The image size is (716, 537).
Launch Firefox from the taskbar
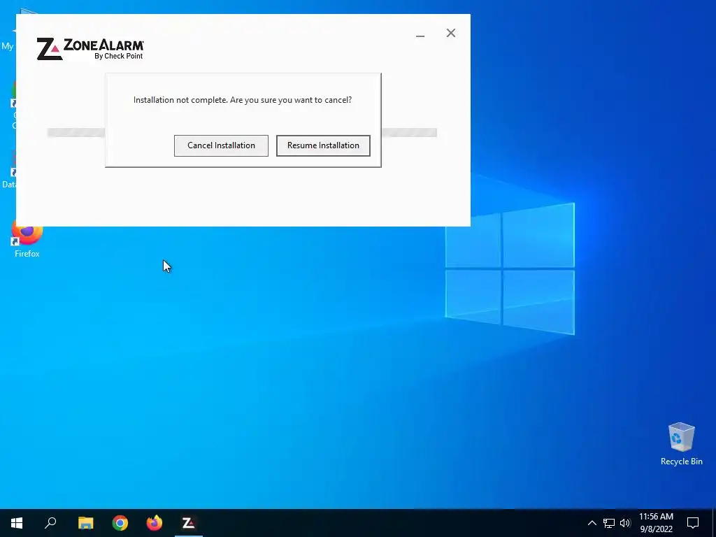pyautogui.click(x=155, y=523)
